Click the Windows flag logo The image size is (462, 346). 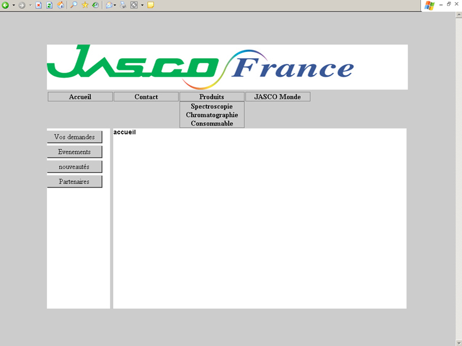coord(429,5)
